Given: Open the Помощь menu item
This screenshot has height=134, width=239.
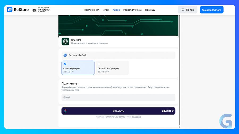Looking at the screenshot, I should coord(150,10).
